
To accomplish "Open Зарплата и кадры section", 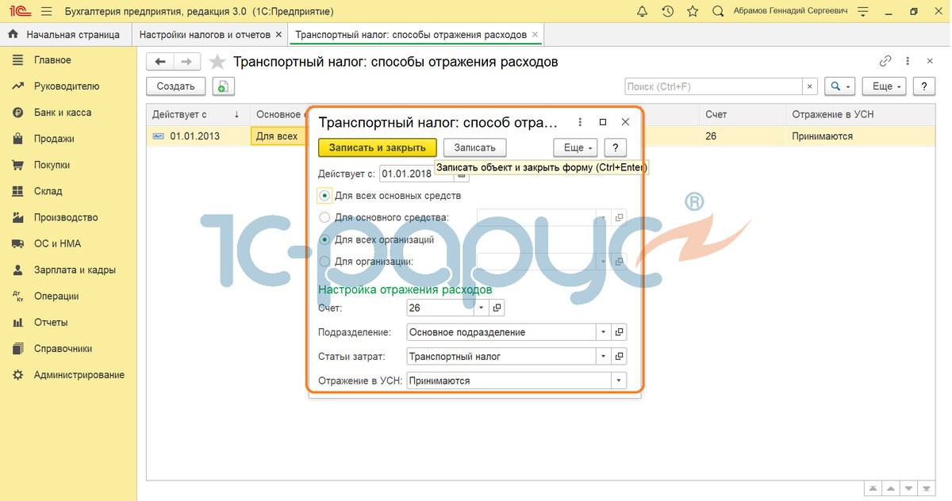I will click(75, 270).
